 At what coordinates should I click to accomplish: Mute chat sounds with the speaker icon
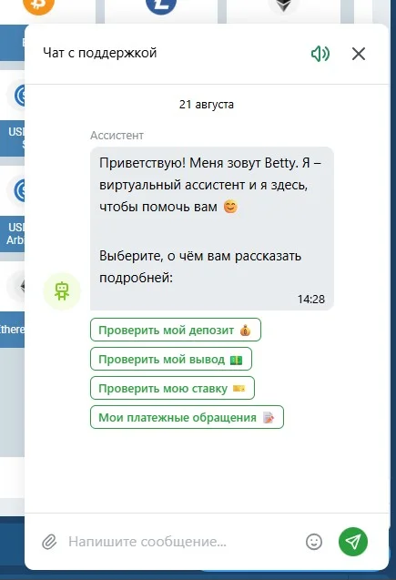coord(320,54)
